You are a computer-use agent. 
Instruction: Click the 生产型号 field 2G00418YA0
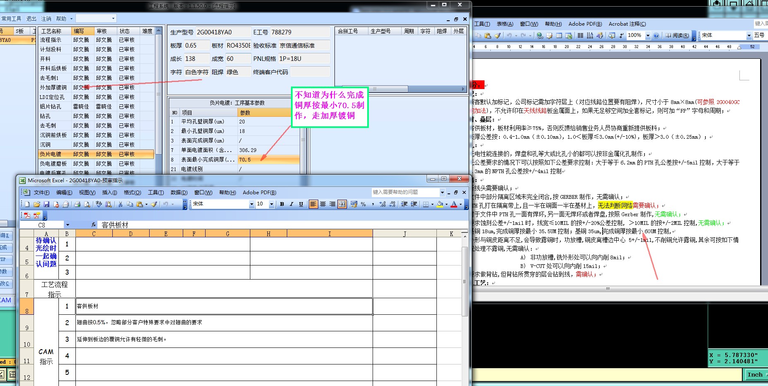coord(223,32)
